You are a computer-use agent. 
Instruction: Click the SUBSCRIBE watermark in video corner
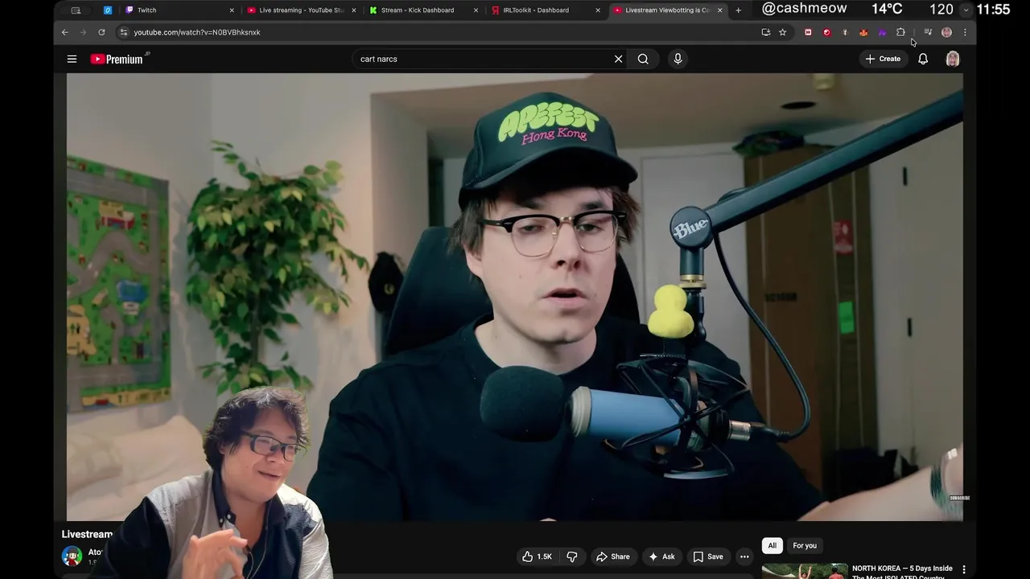click(959, 498)
